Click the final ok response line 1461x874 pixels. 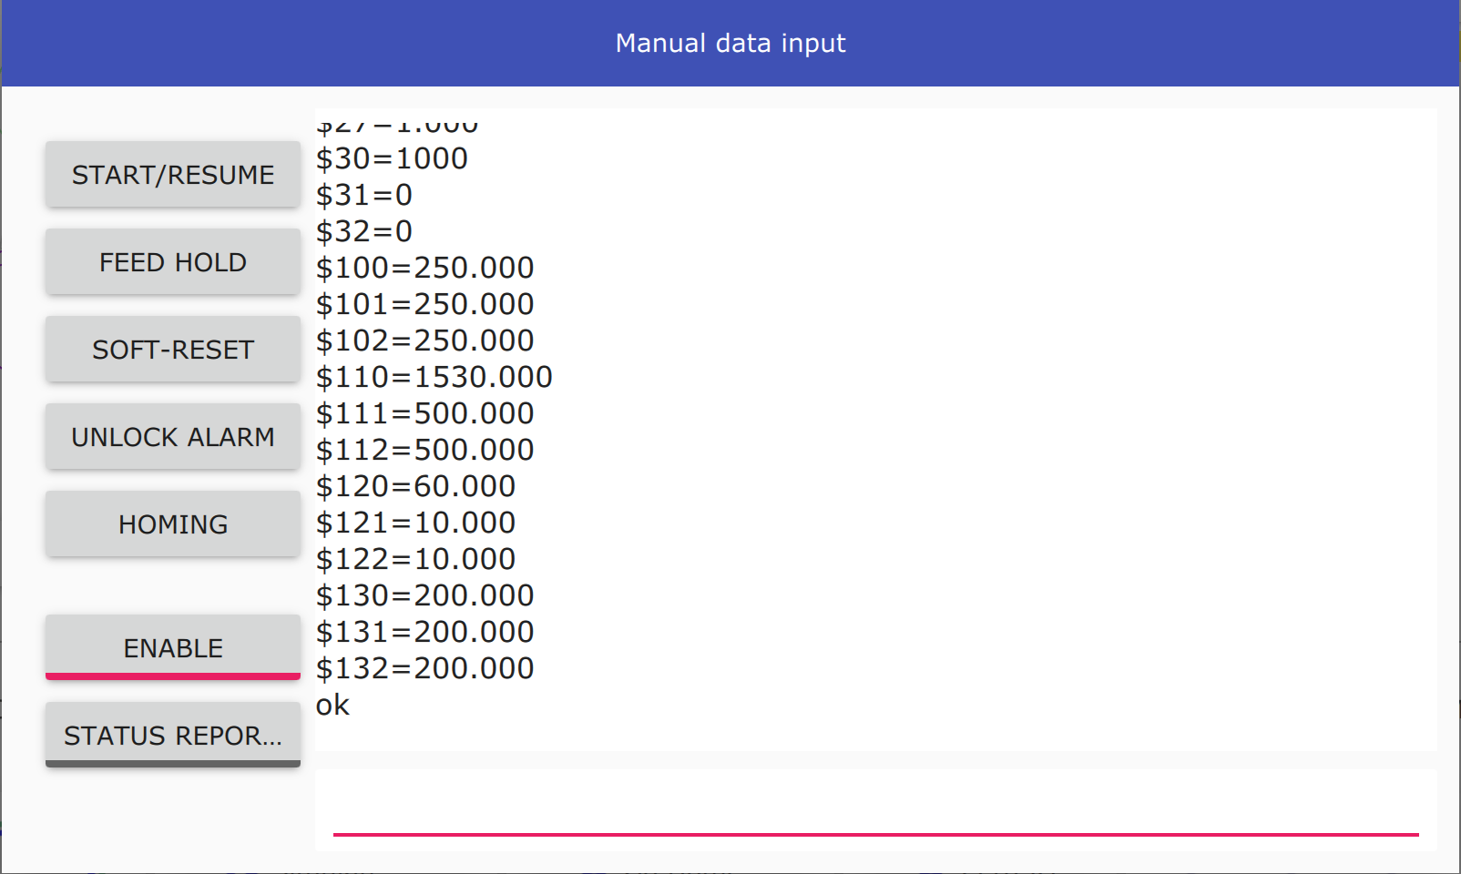click(x=332, y=705)
